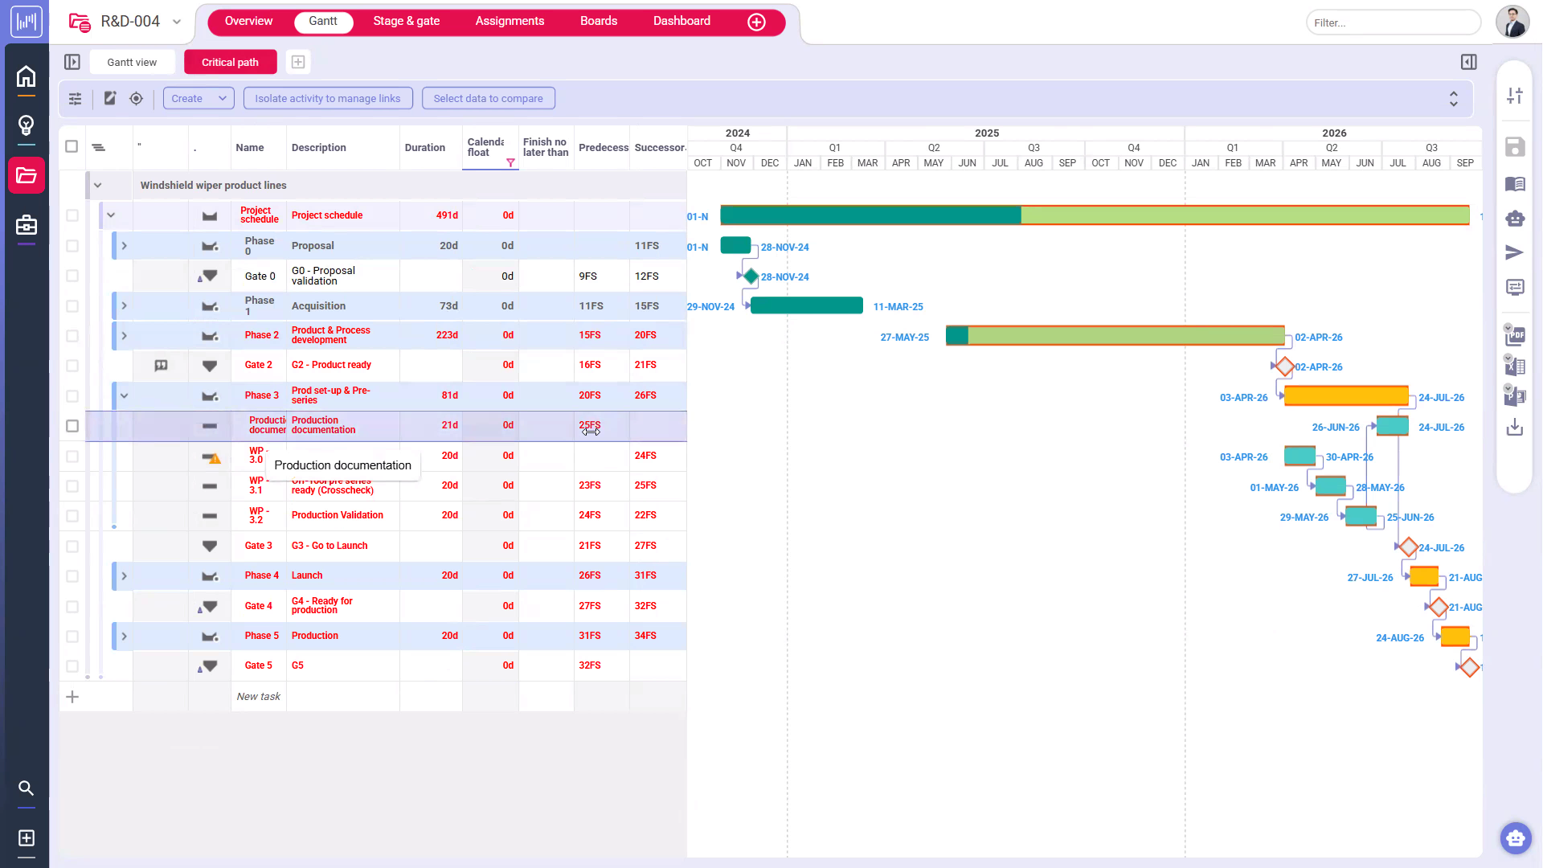The width and height of the screenshot is (1543, 868).
Task: Click the Filter input field
Action: [x=1394, y=23]
